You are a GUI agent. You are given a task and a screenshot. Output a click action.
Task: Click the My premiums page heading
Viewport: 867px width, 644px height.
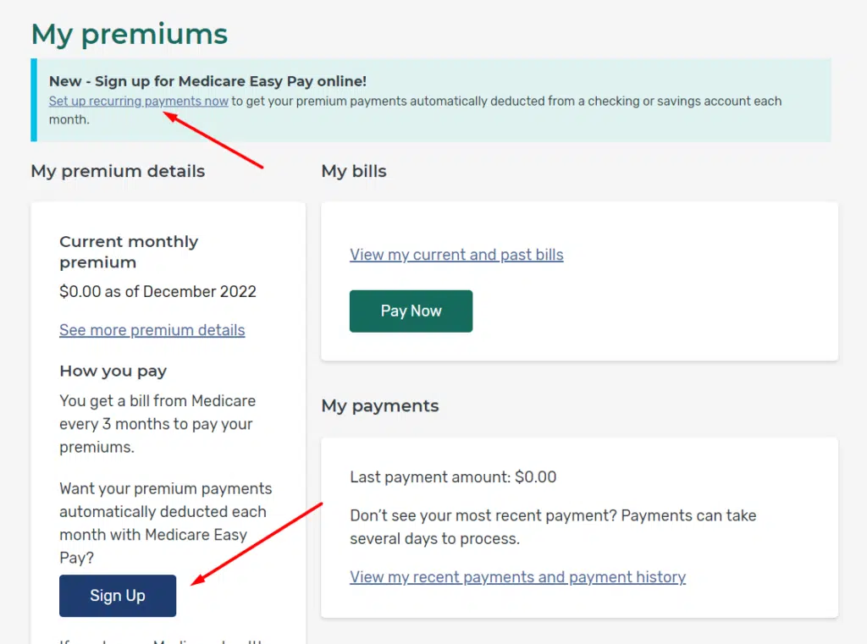130,34
